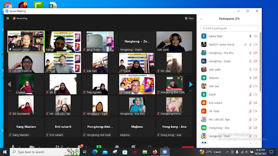Click muted microphone icon of Dasih
This screenshot has height=156, width=278.
pyautogui.click(x=250, y=94)
